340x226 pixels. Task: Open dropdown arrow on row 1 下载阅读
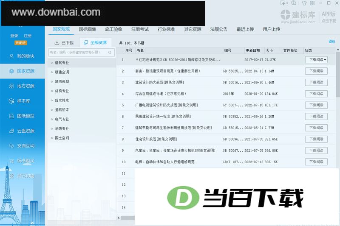point(325,60)
